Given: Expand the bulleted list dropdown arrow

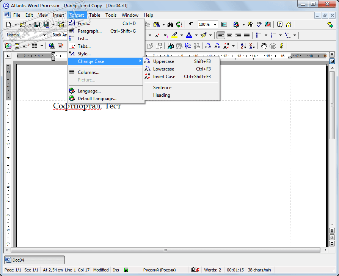Looking at the screenshot, I should coord(266,35).
